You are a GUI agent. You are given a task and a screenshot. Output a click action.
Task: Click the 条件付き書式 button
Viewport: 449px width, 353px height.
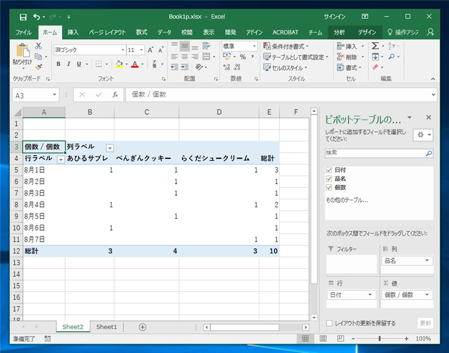coord(285,46)
